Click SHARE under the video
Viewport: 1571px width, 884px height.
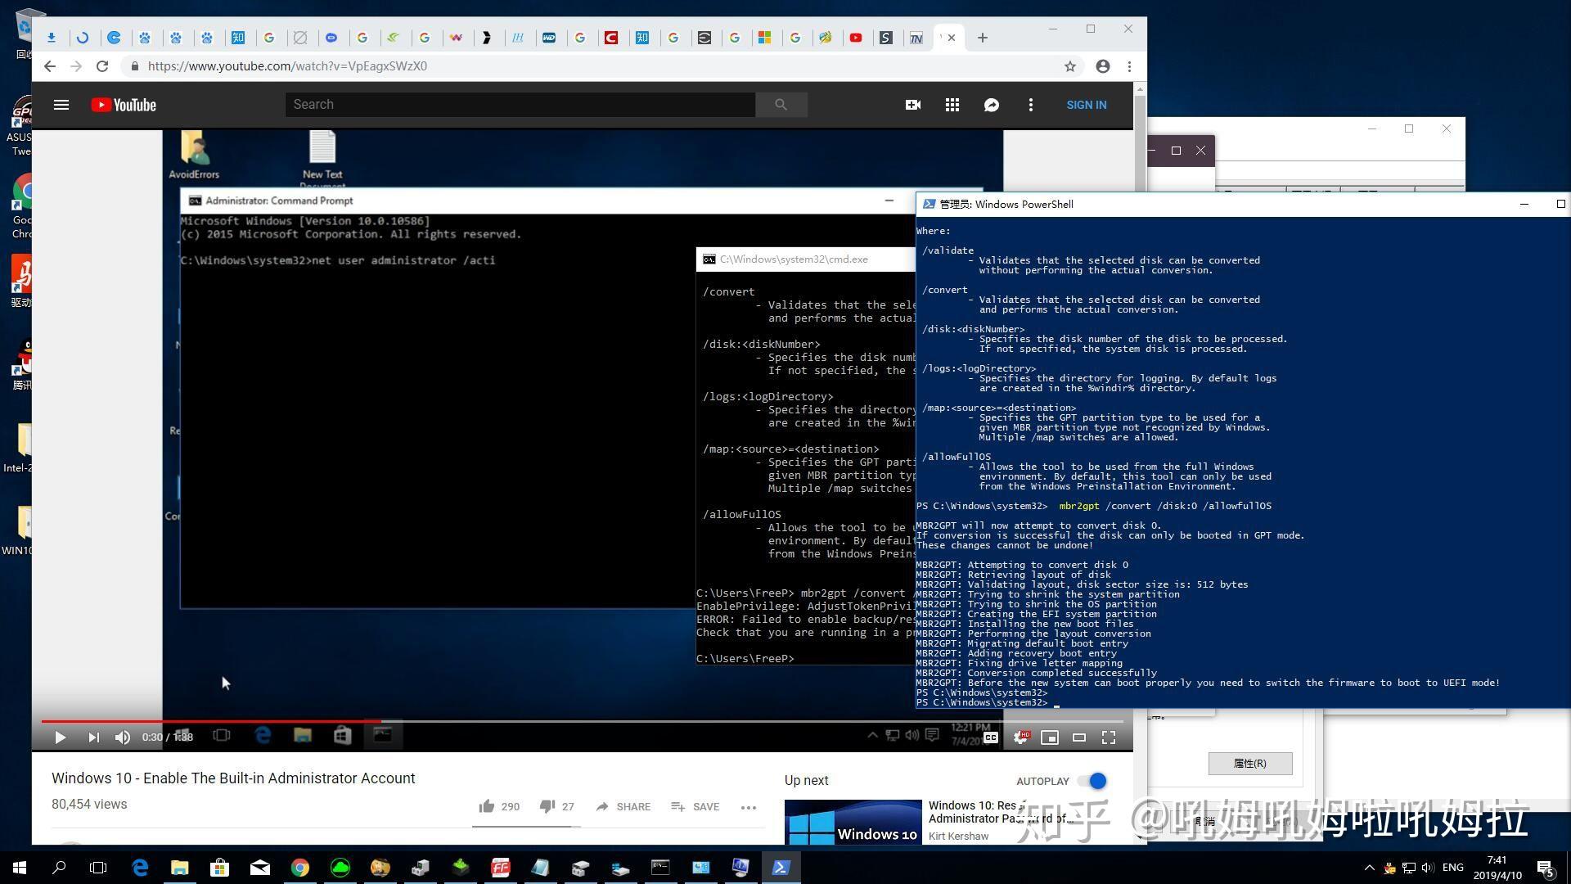[x=623, y=806]
